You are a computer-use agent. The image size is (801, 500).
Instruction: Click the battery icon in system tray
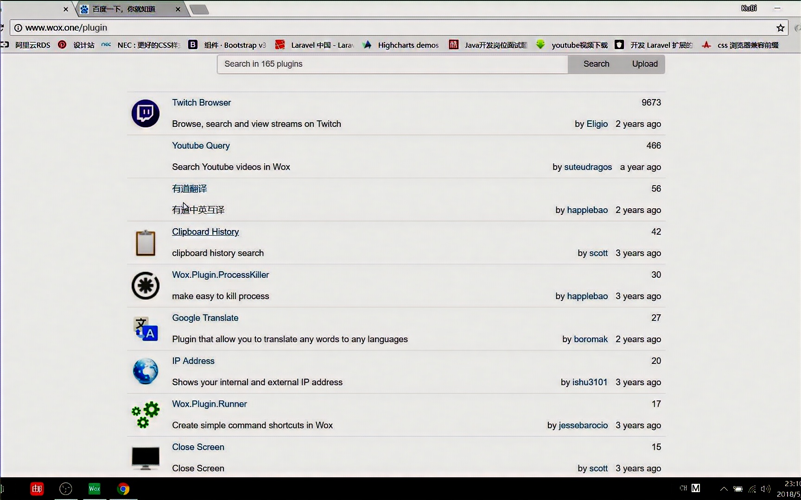pyautogui.click(x=738, y=489)
